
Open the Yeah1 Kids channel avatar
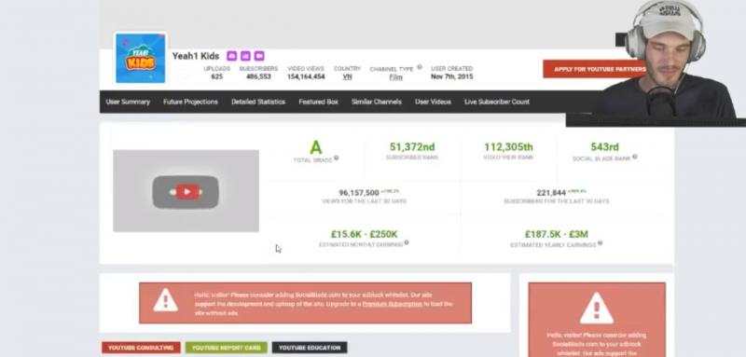(141, 58)
